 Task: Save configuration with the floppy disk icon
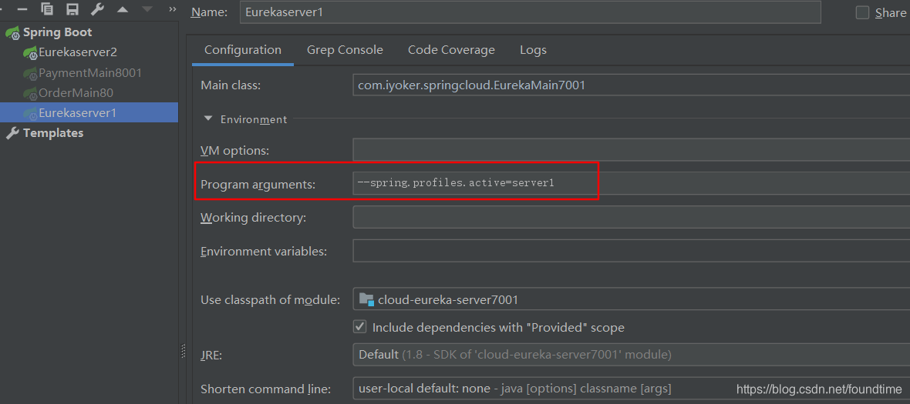tap(72, 8)
